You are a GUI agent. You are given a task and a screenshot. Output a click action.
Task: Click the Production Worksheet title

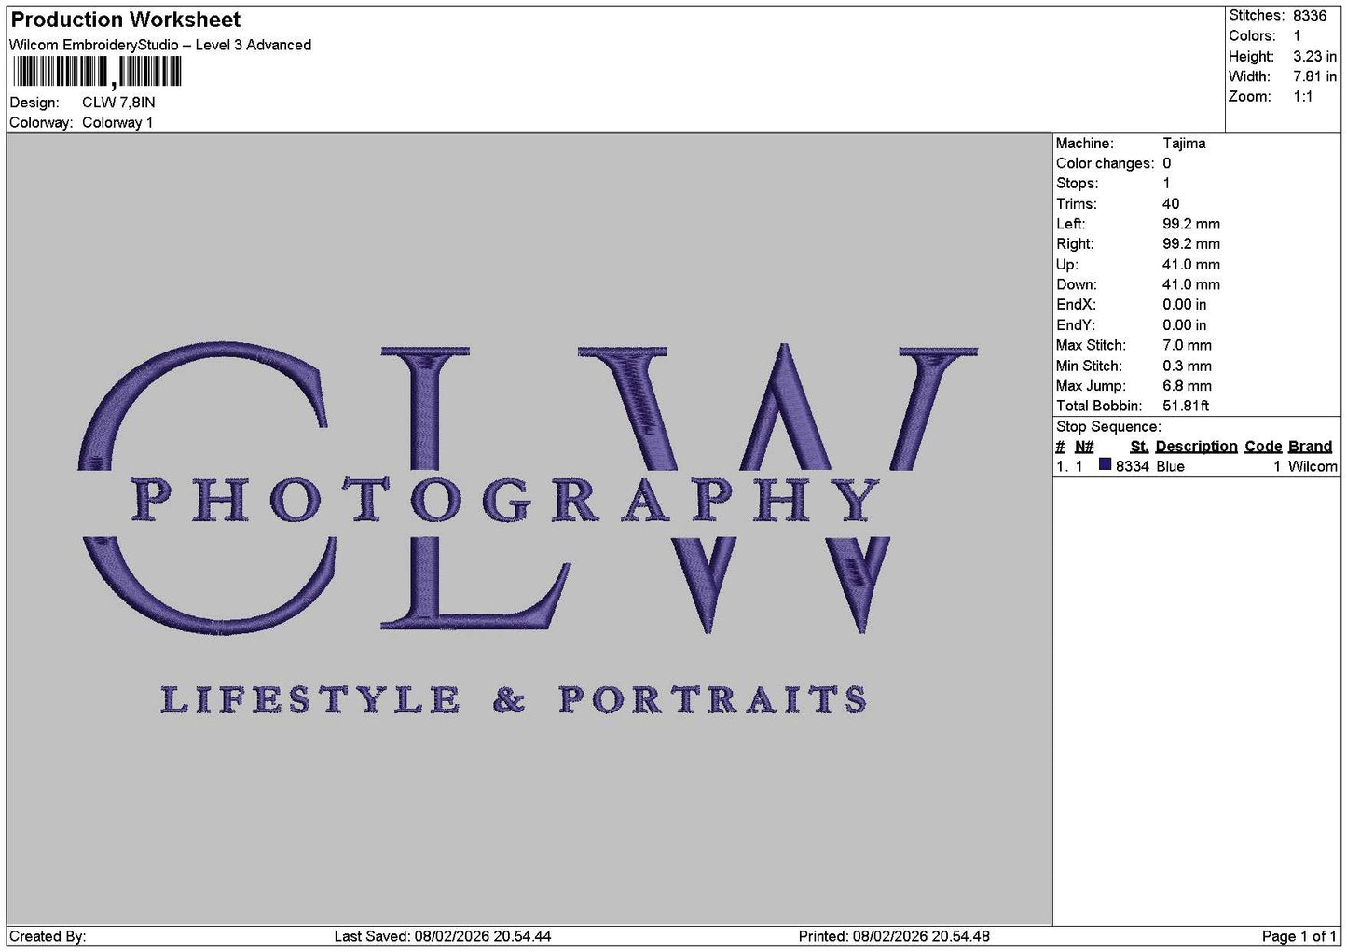click(125, 20)
